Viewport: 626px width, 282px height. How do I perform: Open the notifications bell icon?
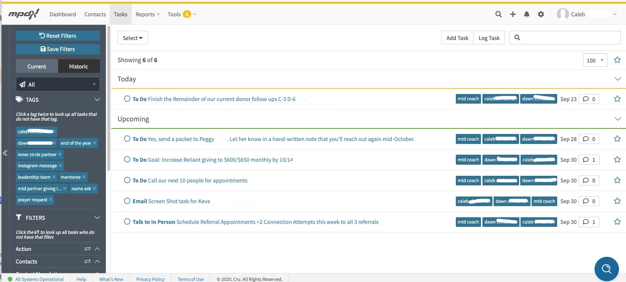(x=526, y=14)
